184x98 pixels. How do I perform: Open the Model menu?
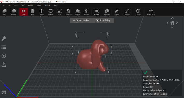point(31,5)
